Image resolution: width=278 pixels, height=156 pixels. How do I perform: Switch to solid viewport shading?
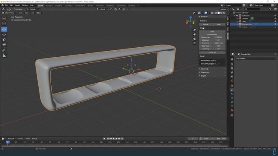tap(218, 13)
